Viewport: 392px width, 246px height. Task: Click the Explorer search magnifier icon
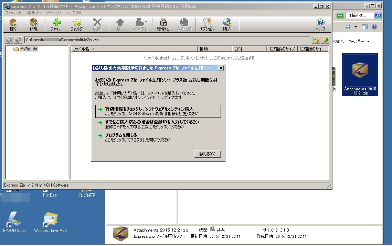(378, 15)
